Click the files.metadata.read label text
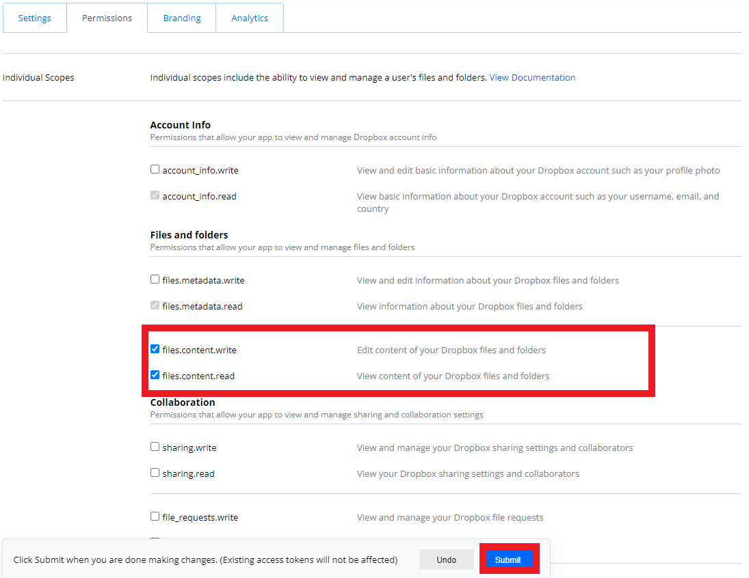Viewport: 749px width, 578px height. [202, 306]
